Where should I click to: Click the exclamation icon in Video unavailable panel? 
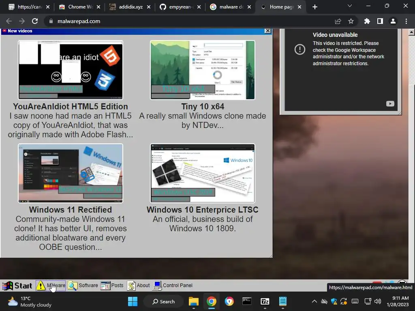pos(300,49)
